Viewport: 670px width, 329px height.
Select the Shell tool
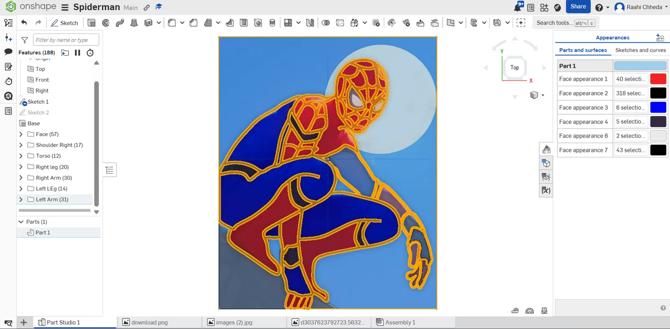click(244, 23)
